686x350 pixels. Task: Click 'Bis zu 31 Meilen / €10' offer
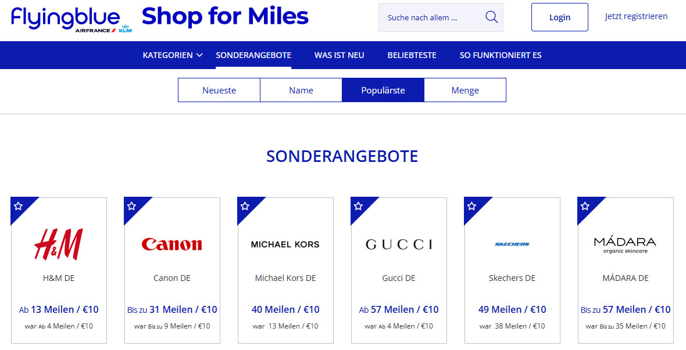[x=172, y=309]
